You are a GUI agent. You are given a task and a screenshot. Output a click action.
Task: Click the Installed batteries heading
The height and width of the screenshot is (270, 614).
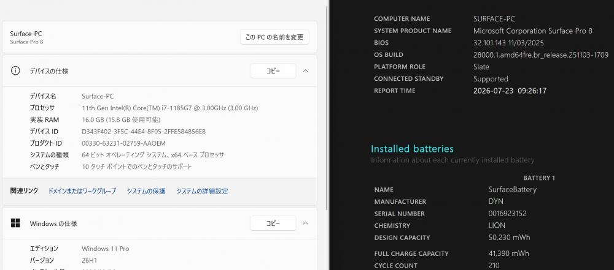coord(412,149)
